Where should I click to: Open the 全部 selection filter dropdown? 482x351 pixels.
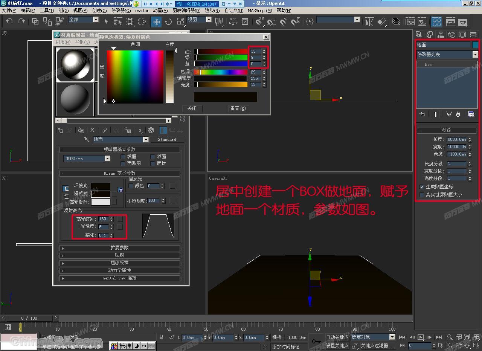coord(96,20)
